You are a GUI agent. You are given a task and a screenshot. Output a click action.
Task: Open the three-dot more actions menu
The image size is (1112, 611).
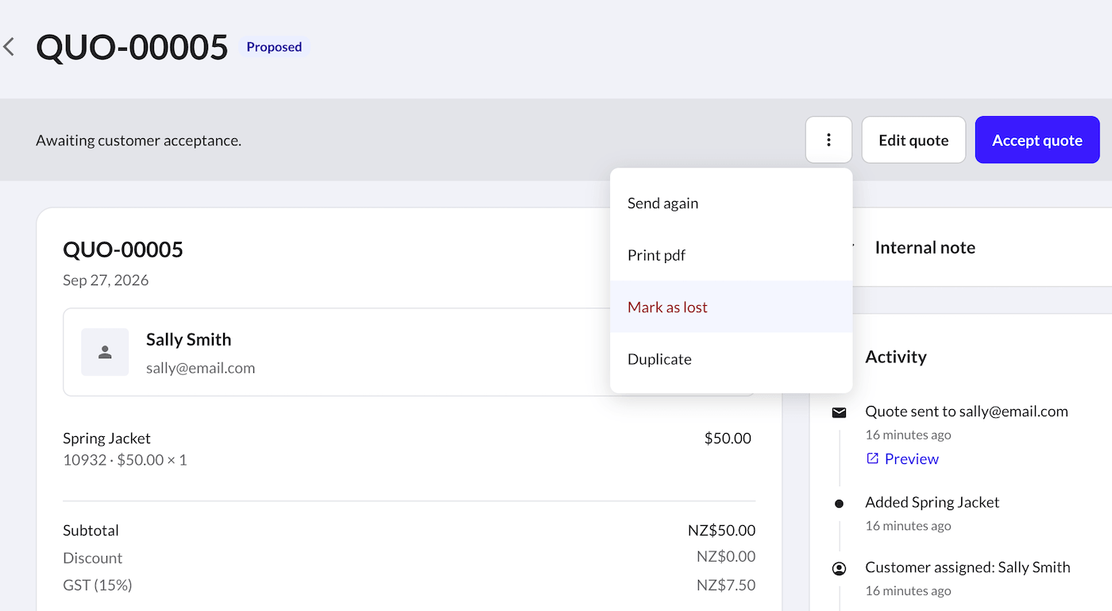(828, 140)
